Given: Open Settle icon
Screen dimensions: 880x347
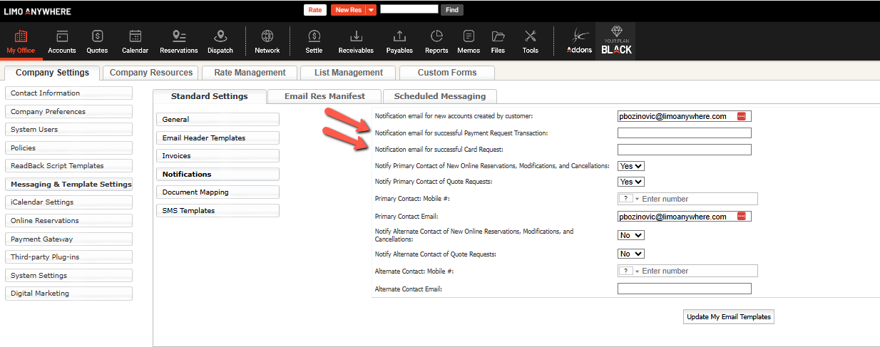Looking at the screenshot, I should (314, 41).
